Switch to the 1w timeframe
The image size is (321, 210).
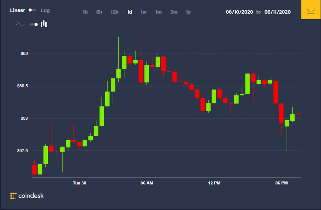(144, 12)
